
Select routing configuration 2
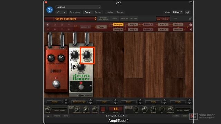[55, 25]
